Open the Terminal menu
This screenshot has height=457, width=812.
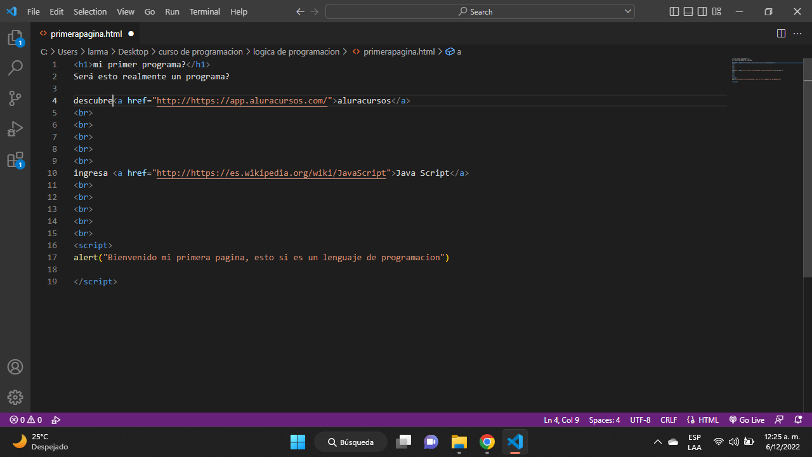pyautogui.click(x=205, y=11)
